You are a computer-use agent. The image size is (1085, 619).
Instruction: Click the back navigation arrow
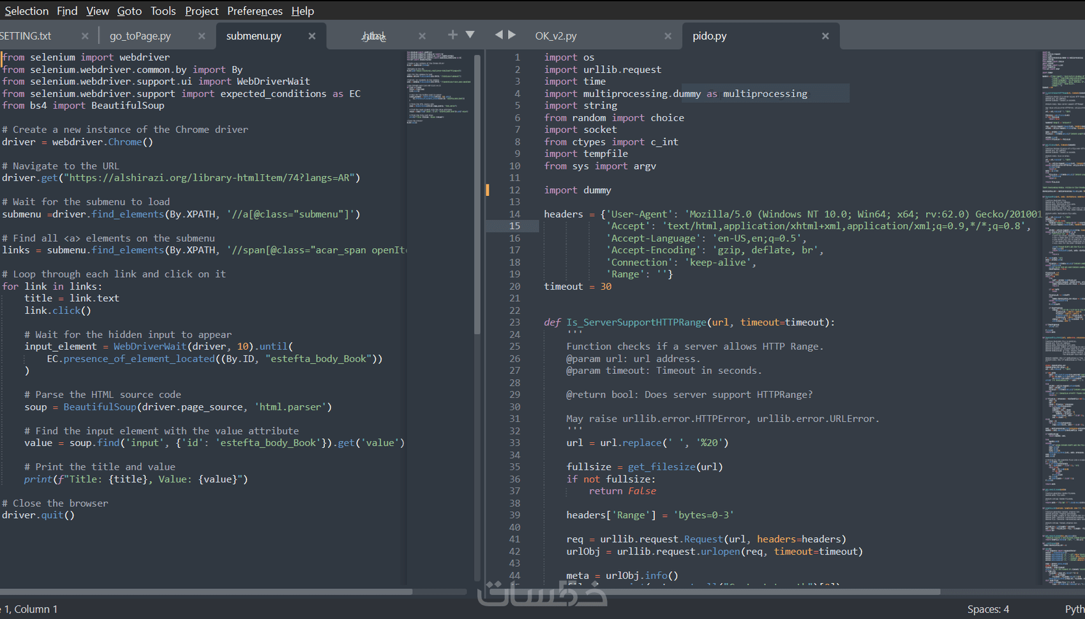(x=498, y=35)
